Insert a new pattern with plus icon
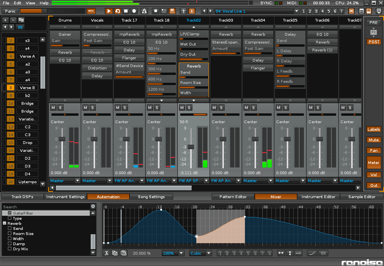Viewport: 384px width, 266px height. click(5, 20)
